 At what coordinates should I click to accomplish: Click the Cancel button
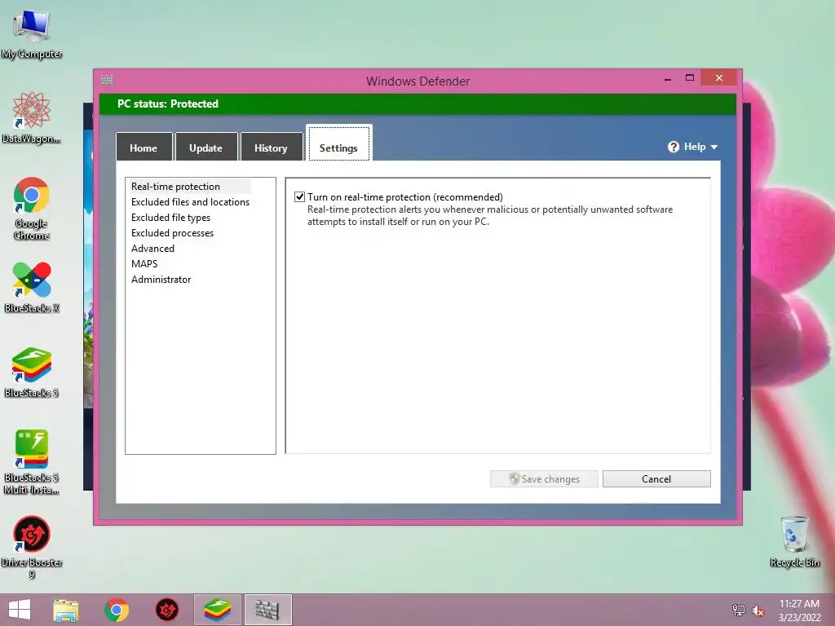point(656,478)
